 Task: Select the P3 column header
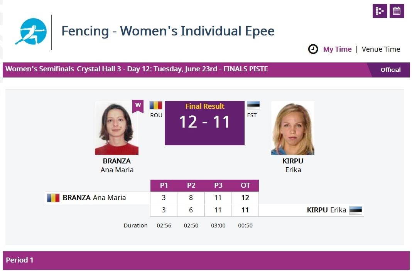[218, 185]
